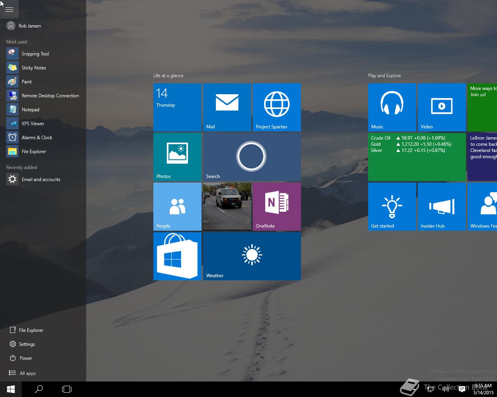Open File Explorer in Most used list
This screenshot has width=497, height=397.
[43, 152]
